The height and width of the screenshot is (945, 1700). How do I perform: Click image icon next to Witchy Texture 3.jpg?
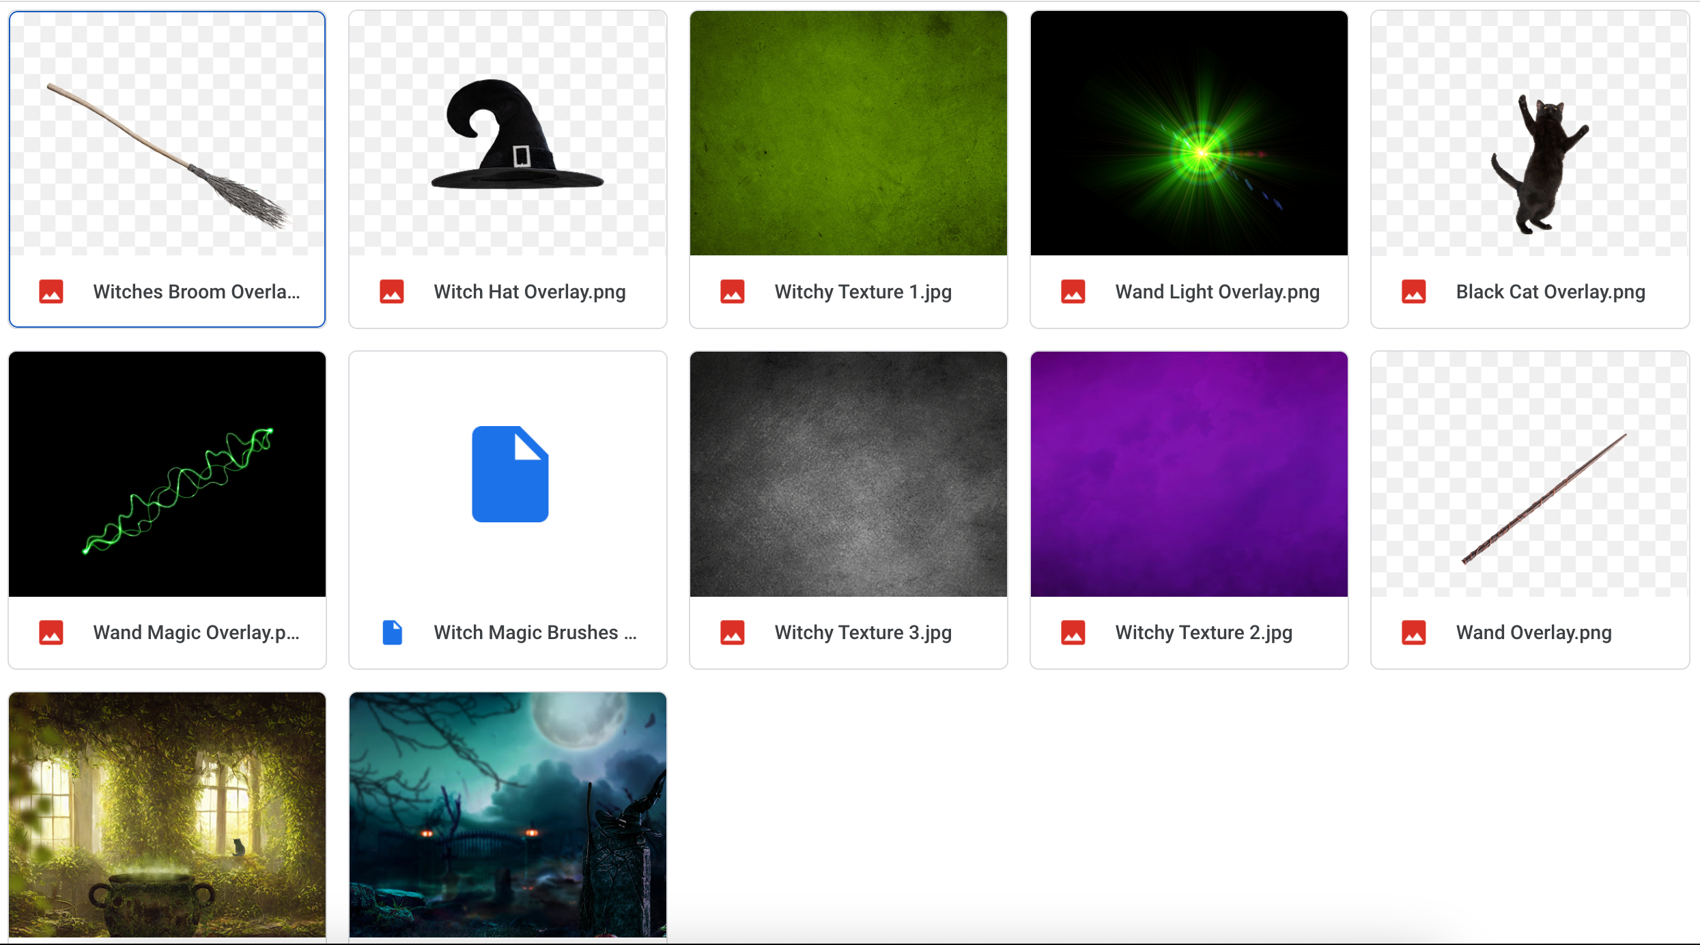click(x=733, y=632)
